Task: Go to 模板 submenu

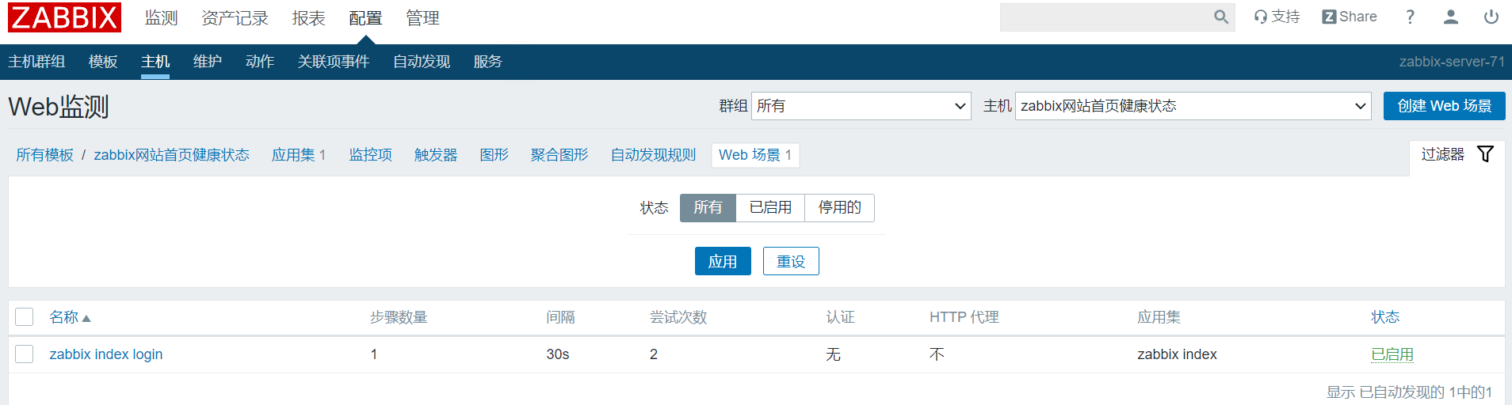Action: pyautogui.click(x=103, y=62)
